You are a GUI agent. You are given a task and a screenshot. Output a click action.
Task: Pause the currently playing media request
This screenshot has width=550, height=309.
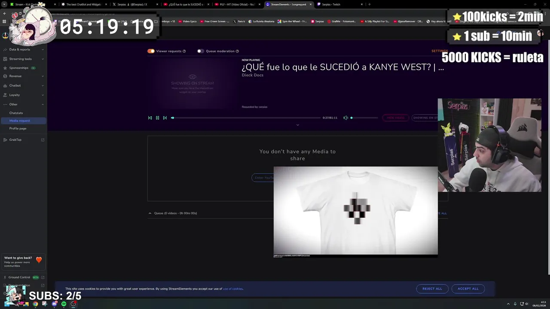(157, 118)
